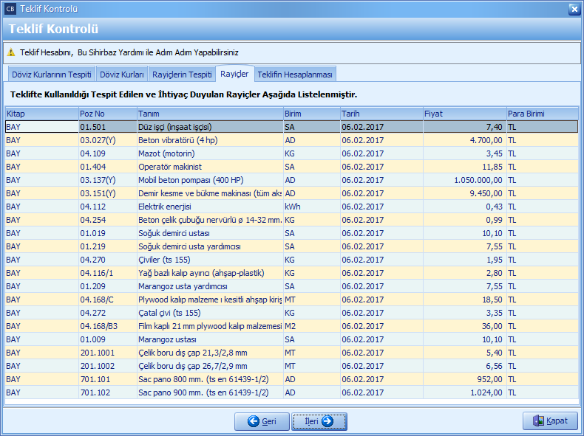Viewport: 584px width, 436px height.
Task: Sort by the Poz No column header
Action: click(106, 114)
